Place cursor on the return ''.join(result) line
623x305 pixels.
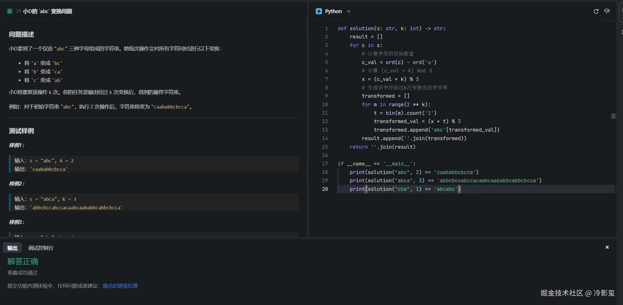(382, 147)
